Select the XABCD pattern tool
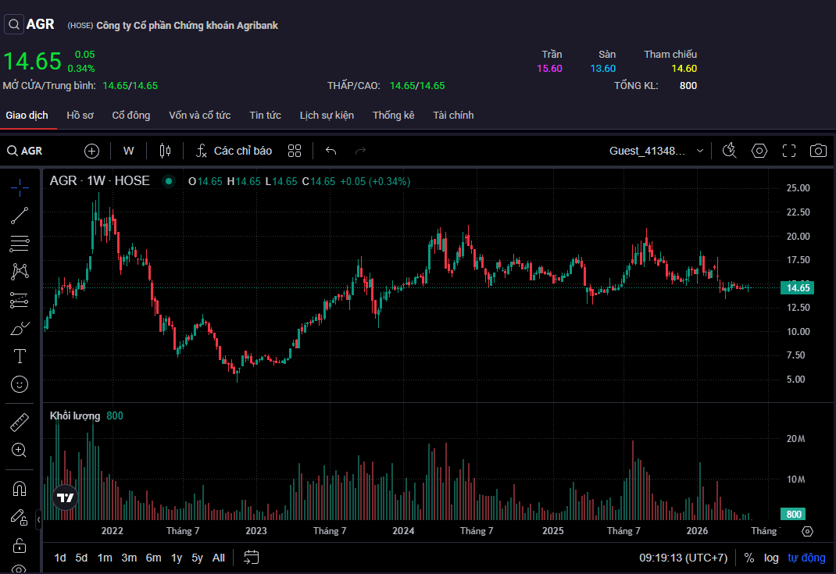 [x=20, y=272]
